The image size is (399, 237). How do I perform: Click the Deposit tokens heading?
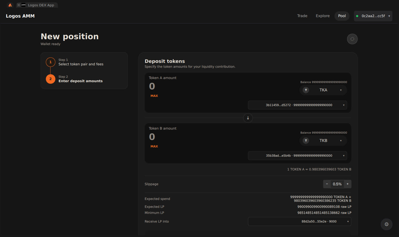[x=165, y=61]
